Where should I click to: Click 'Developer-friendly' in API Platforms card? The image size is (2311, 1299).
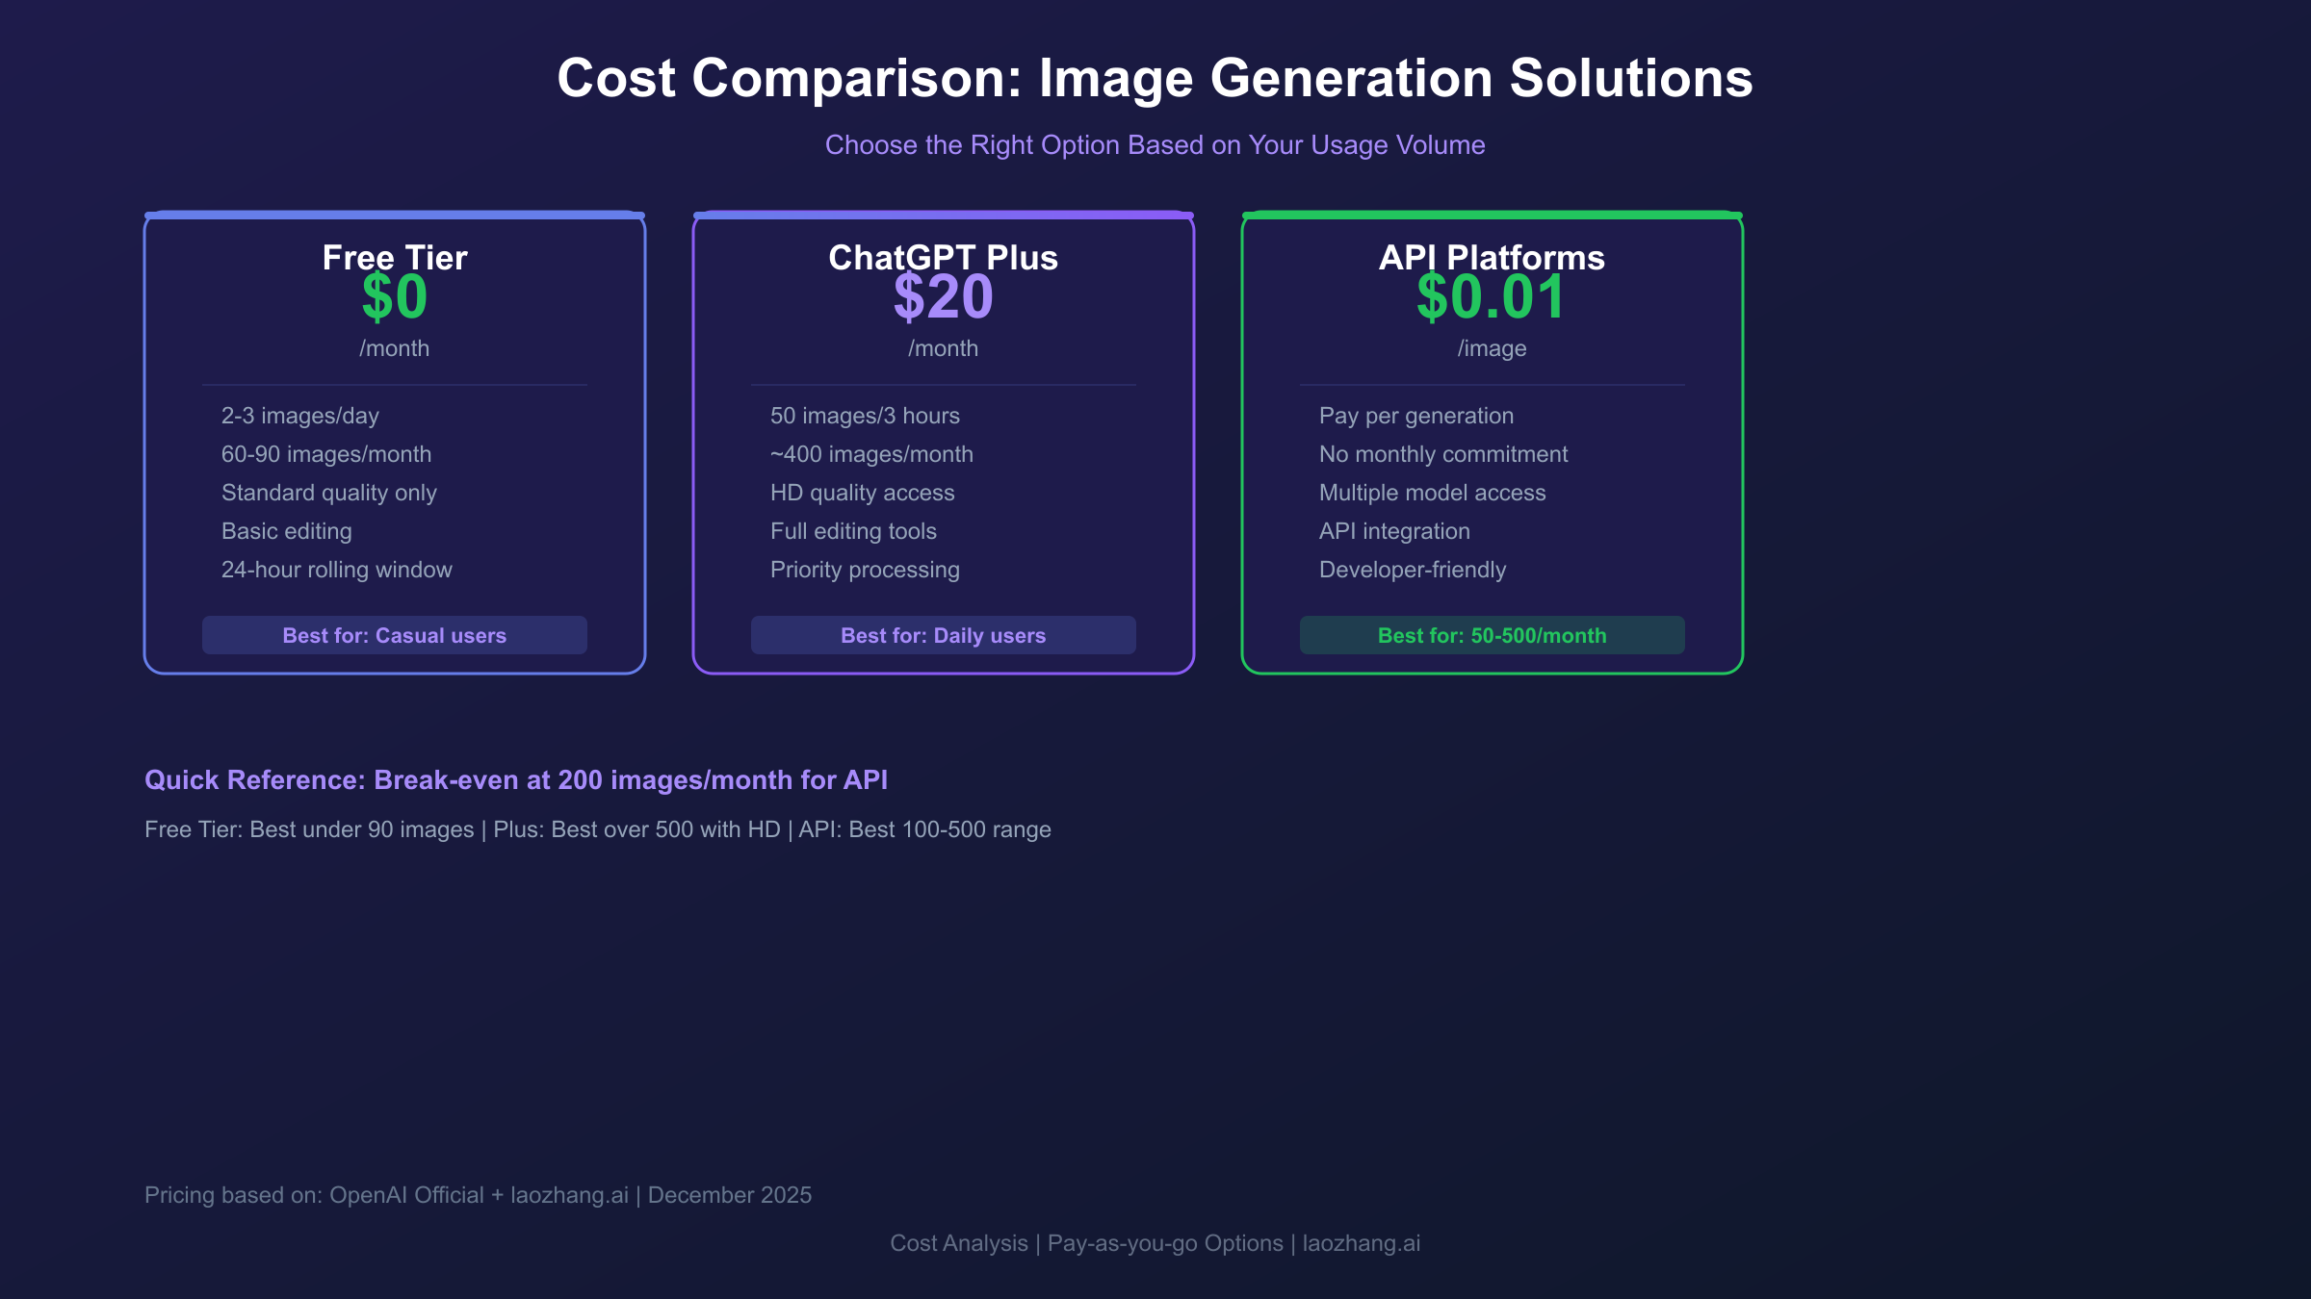pos(1412,569)
